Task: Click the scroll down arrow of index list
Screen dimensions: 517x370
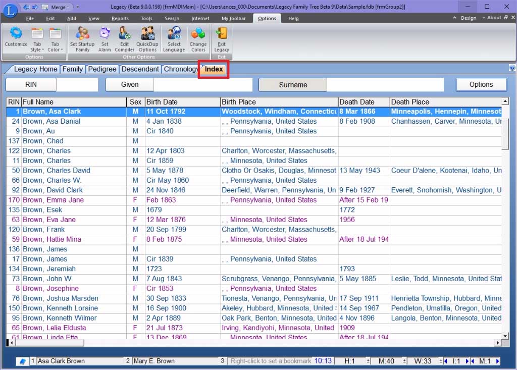Action: [x=505, y=336]
